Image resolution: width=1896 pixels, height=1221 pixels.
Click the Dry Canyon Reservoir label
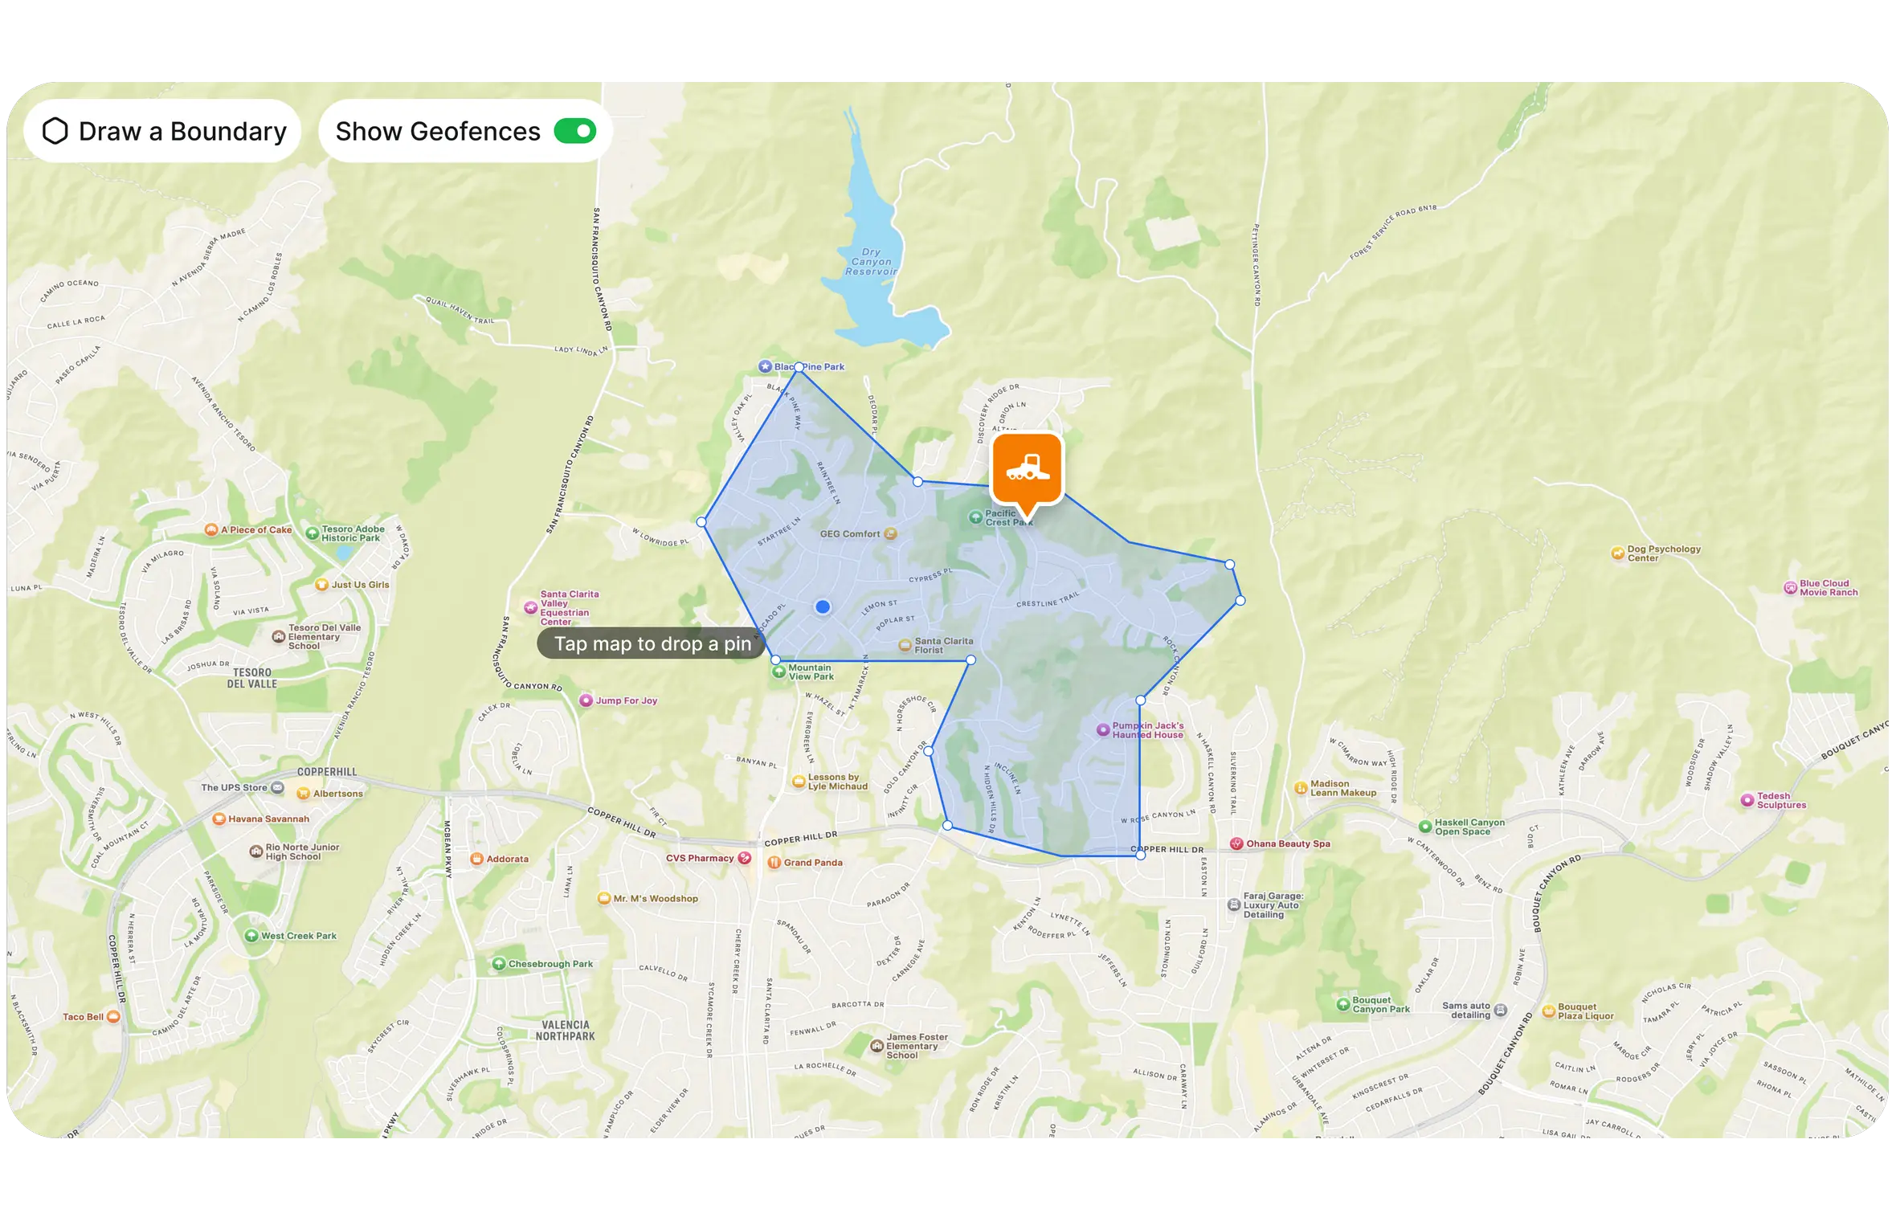pyautogui.click(x=871, y=262)
